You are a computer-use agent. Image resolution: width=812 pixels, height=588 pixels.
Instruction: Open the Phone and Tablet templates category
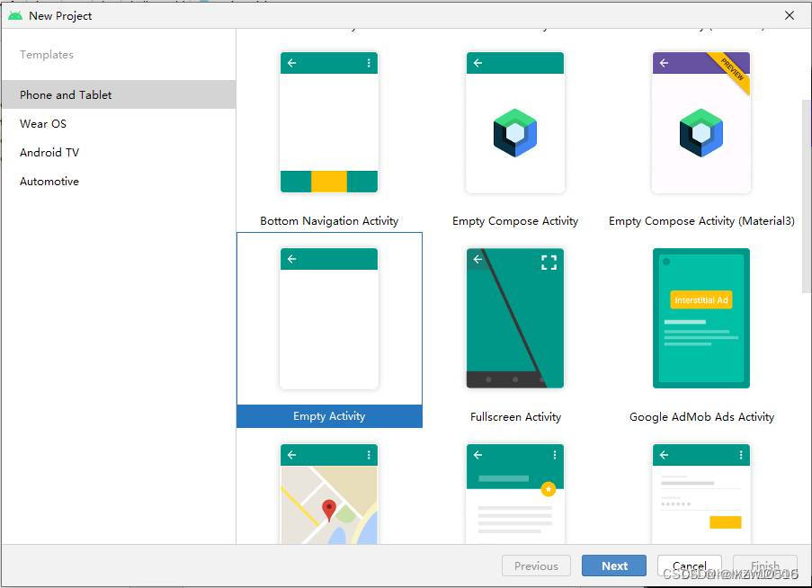(119, 94)
